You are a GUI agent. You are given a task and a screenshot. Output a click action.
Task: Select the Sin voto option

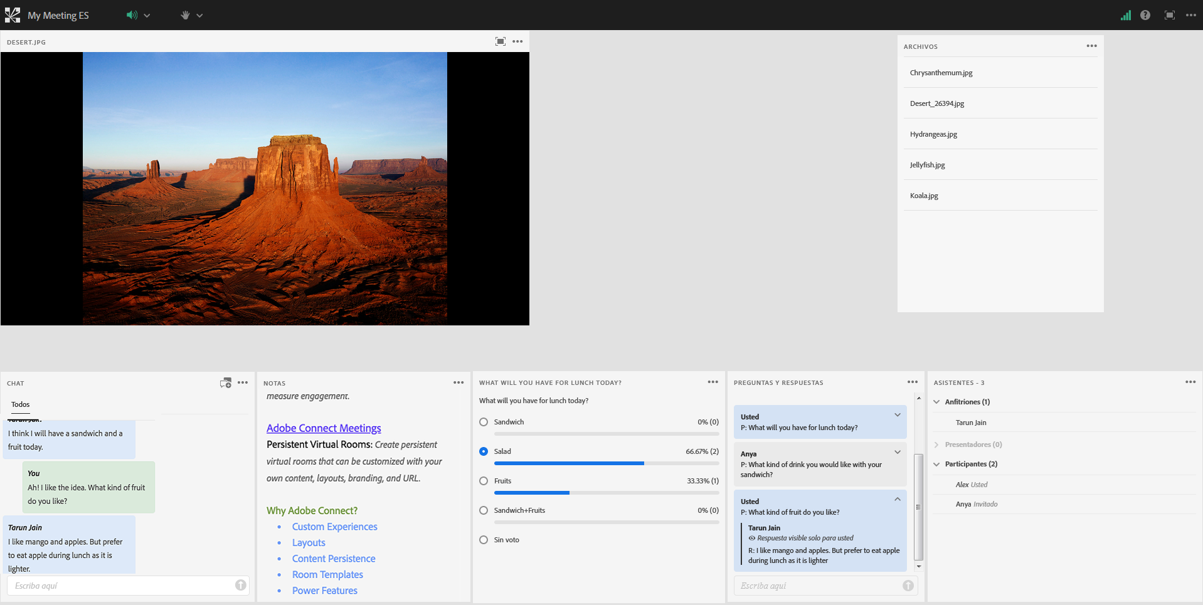(484, 540)
